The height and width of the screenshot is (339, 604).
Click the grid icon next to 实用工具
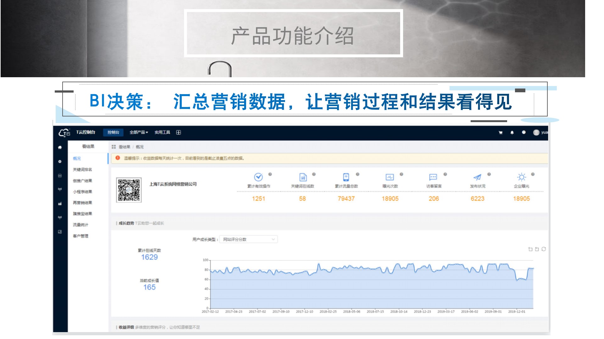tap(178, 132)
